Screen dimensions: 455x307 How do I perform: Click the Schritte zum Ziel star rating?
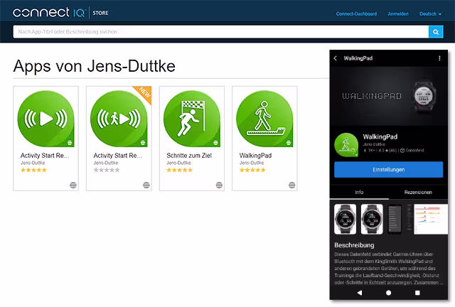(179, 171)
